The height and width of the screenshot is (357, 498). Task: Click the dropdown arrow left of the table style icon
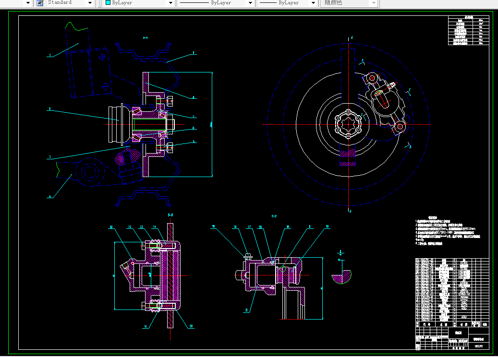28,3
